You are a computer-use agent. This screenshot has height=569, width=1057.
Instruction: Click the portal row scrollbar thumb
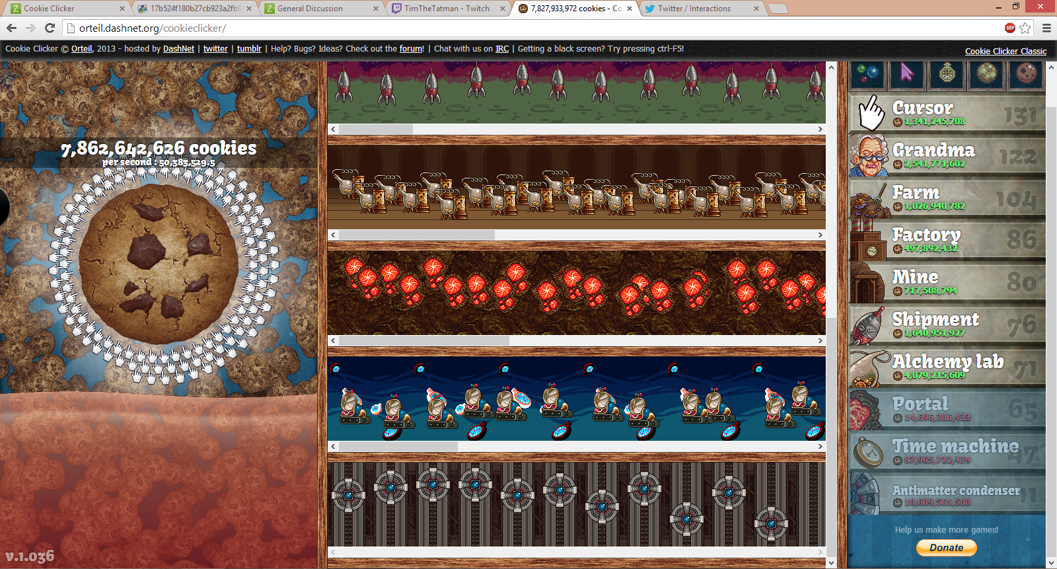coord(424,340)
